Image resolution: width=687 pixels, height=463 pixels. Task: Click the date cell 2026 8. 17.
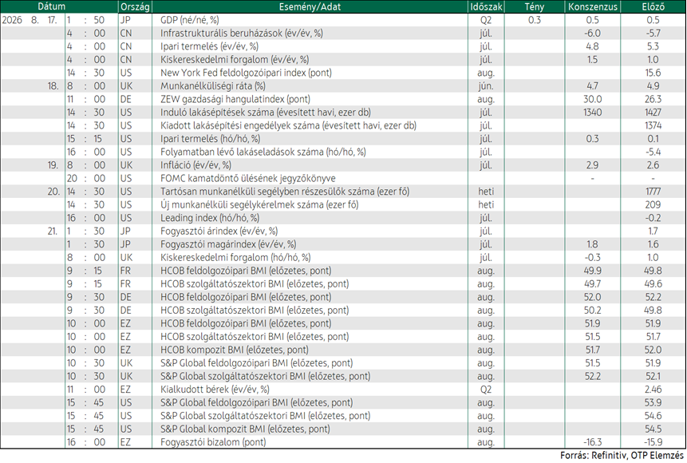pos(30,20)
